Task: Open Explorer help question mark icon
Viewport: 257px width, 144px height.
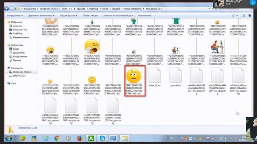Action: pyautogui.click(x=250, y=16)
